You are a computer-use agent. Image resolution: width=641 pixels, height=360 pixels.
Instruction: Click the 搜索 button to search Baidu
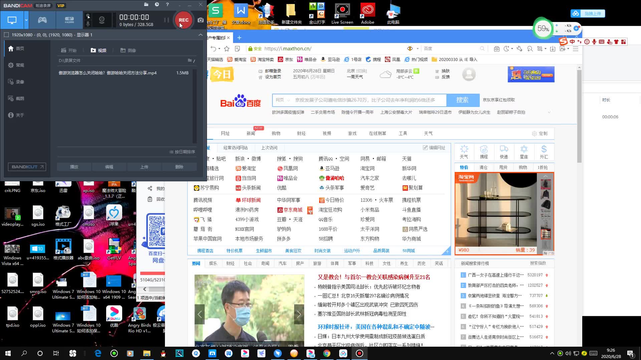[463, 100]
